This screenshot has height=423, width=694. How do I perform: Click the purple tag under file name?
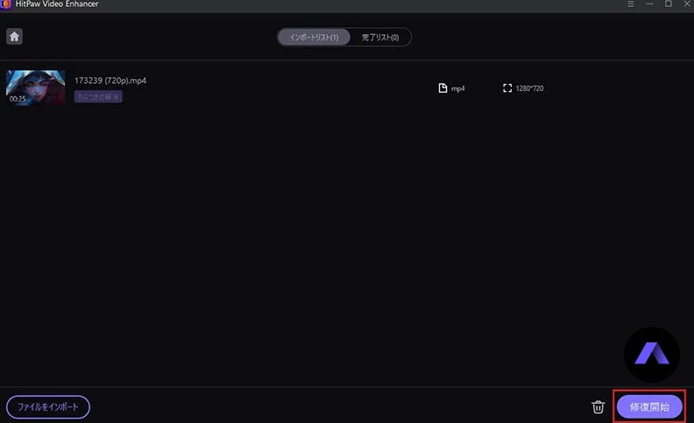[98, 97]
